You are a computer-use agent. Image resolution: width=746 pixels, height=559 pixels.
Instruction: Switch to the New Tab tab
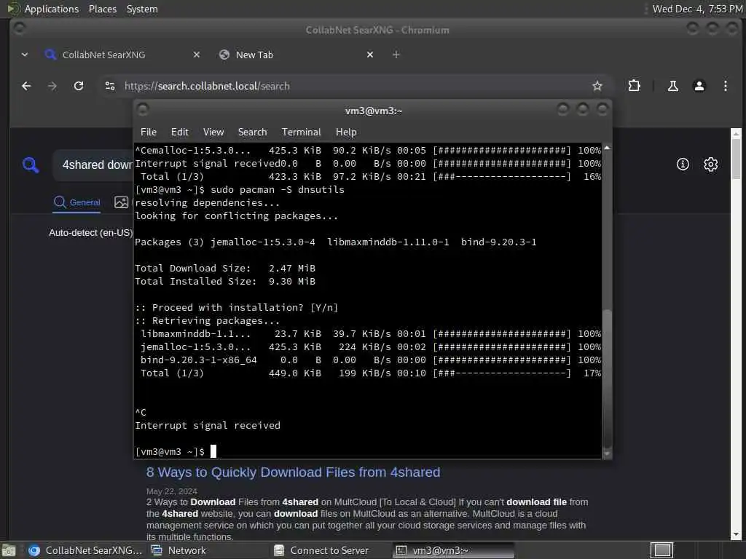[296, 55]
